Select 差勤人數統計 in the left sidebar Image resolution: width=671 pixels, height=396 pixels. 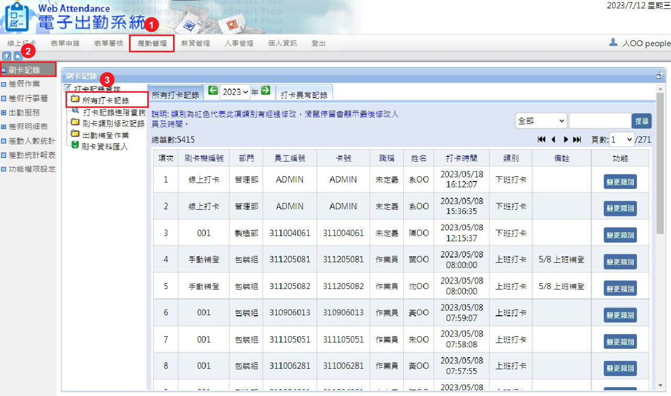pyautogui.click(x=32, y=141)
